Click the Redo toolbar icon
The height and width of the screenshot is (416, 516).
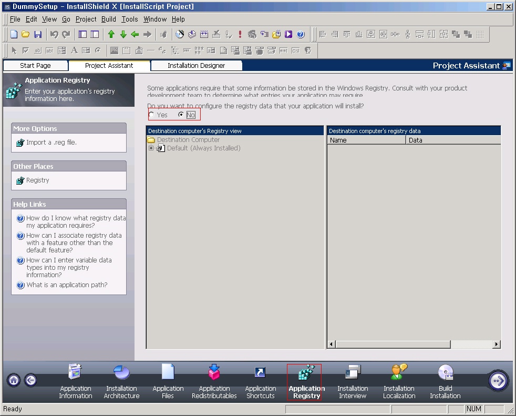point(66,34)
